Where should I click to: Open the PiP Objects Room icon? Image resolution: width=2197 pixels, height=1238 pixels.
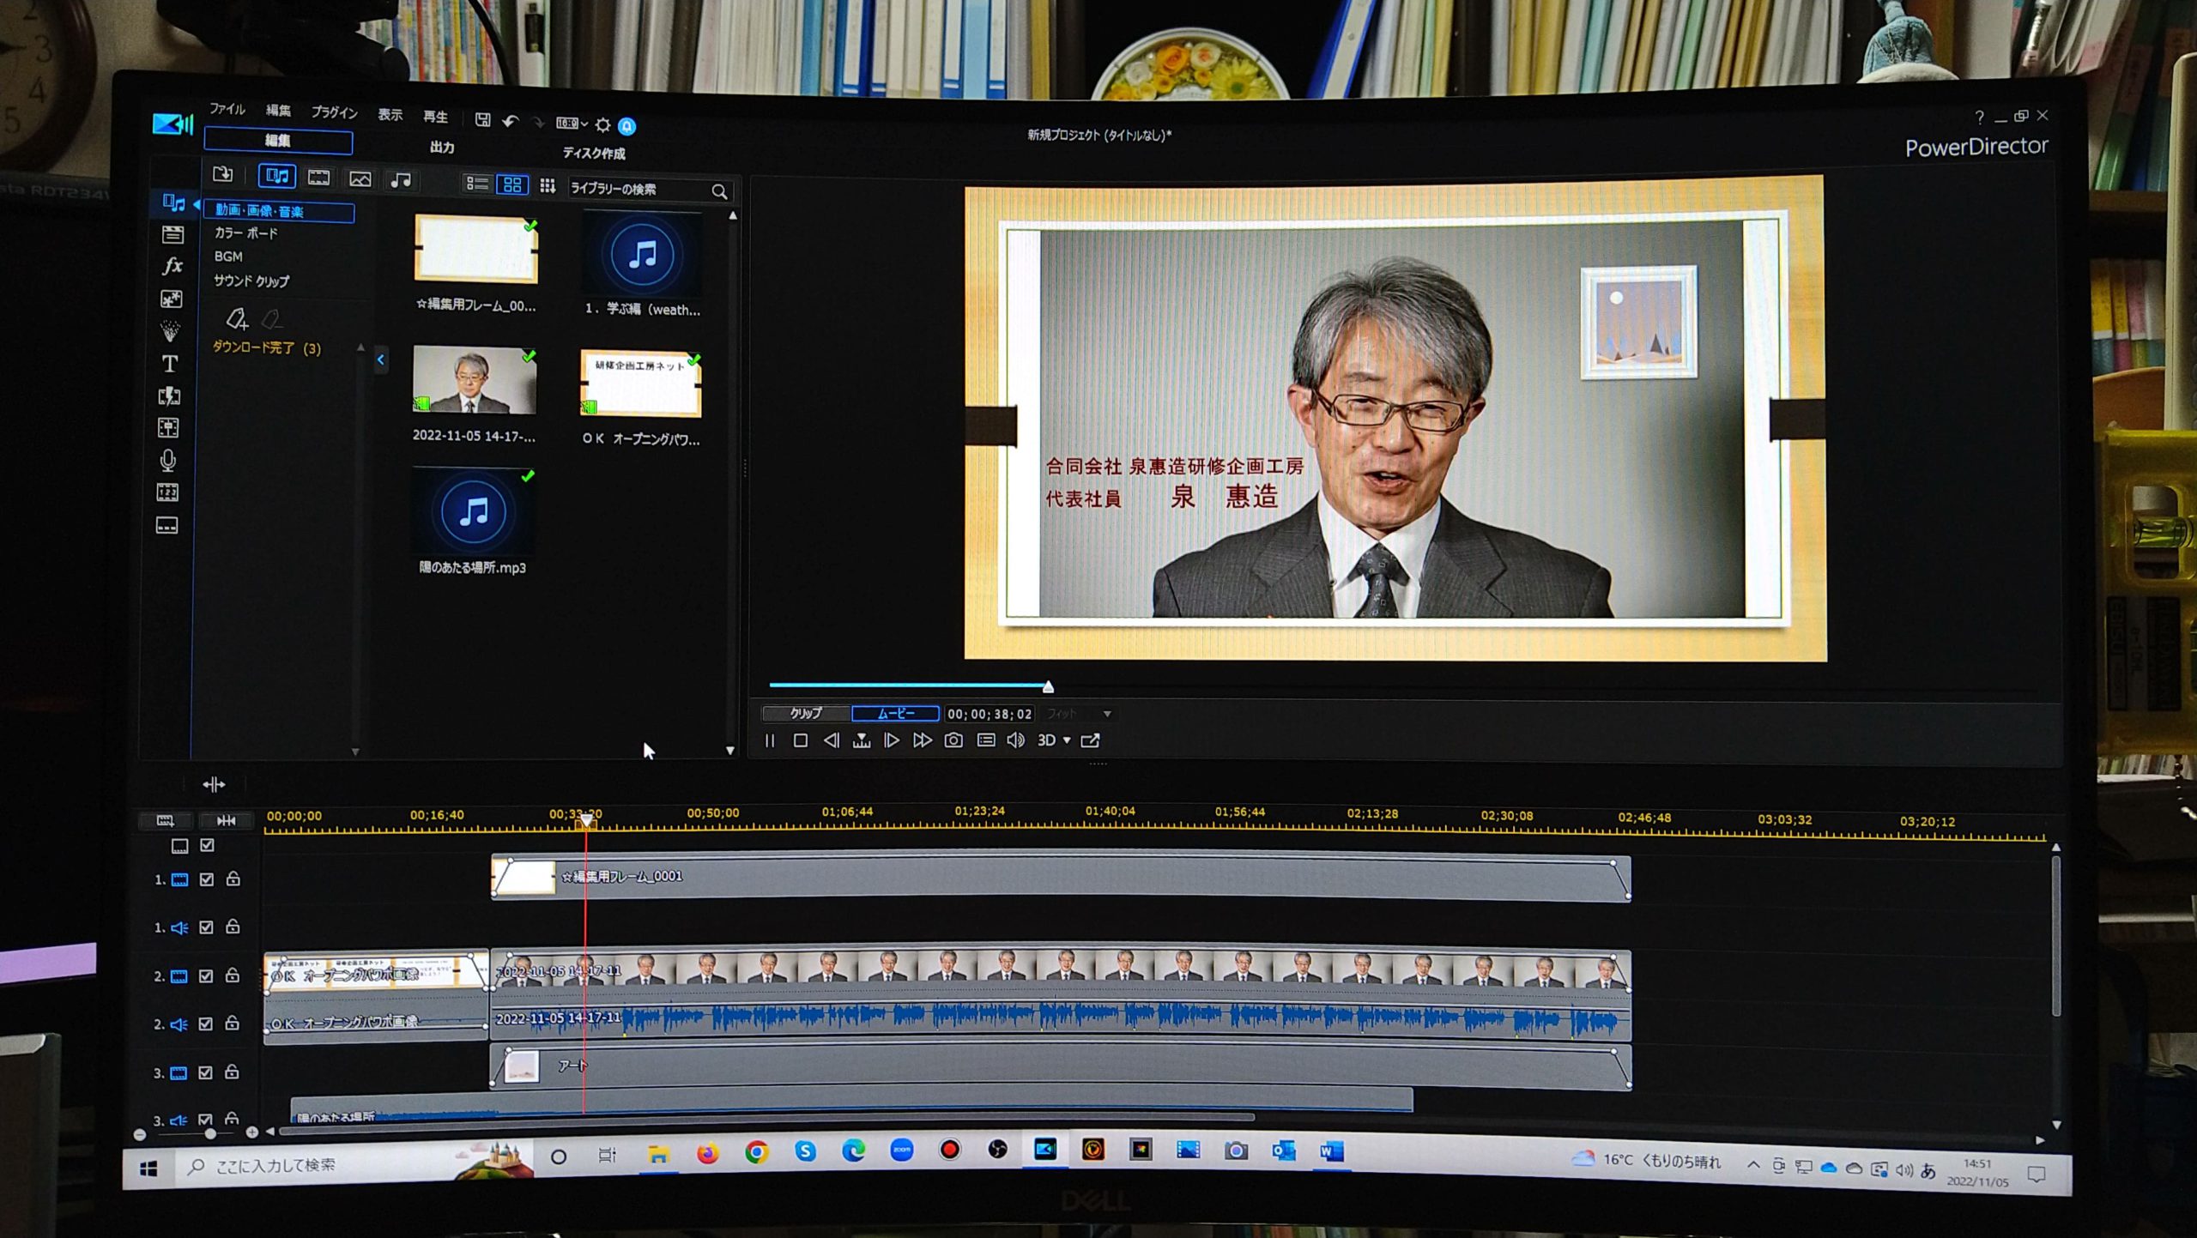click(172, 299)
